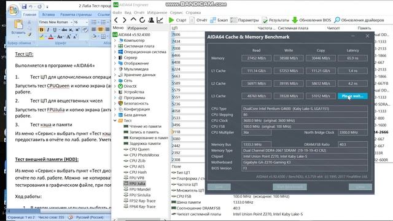Open the font size dropdown
The height and width of the screenshot is (221, 393).
tap(87, 22)
